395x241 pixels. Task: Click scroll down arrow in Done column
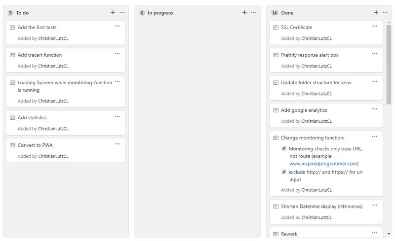pos(389,233)
